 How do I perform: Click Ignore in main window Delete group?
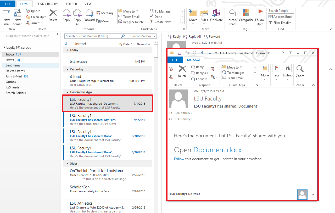pos(33,11)
